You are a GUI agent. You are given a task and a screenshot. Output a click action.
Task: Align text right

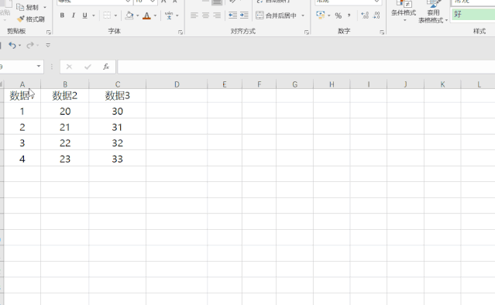click(x=217, y=15)
